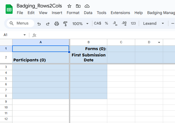Click the Move to folder icon
The width and height of the screenshot is (175, 123).
78,6
